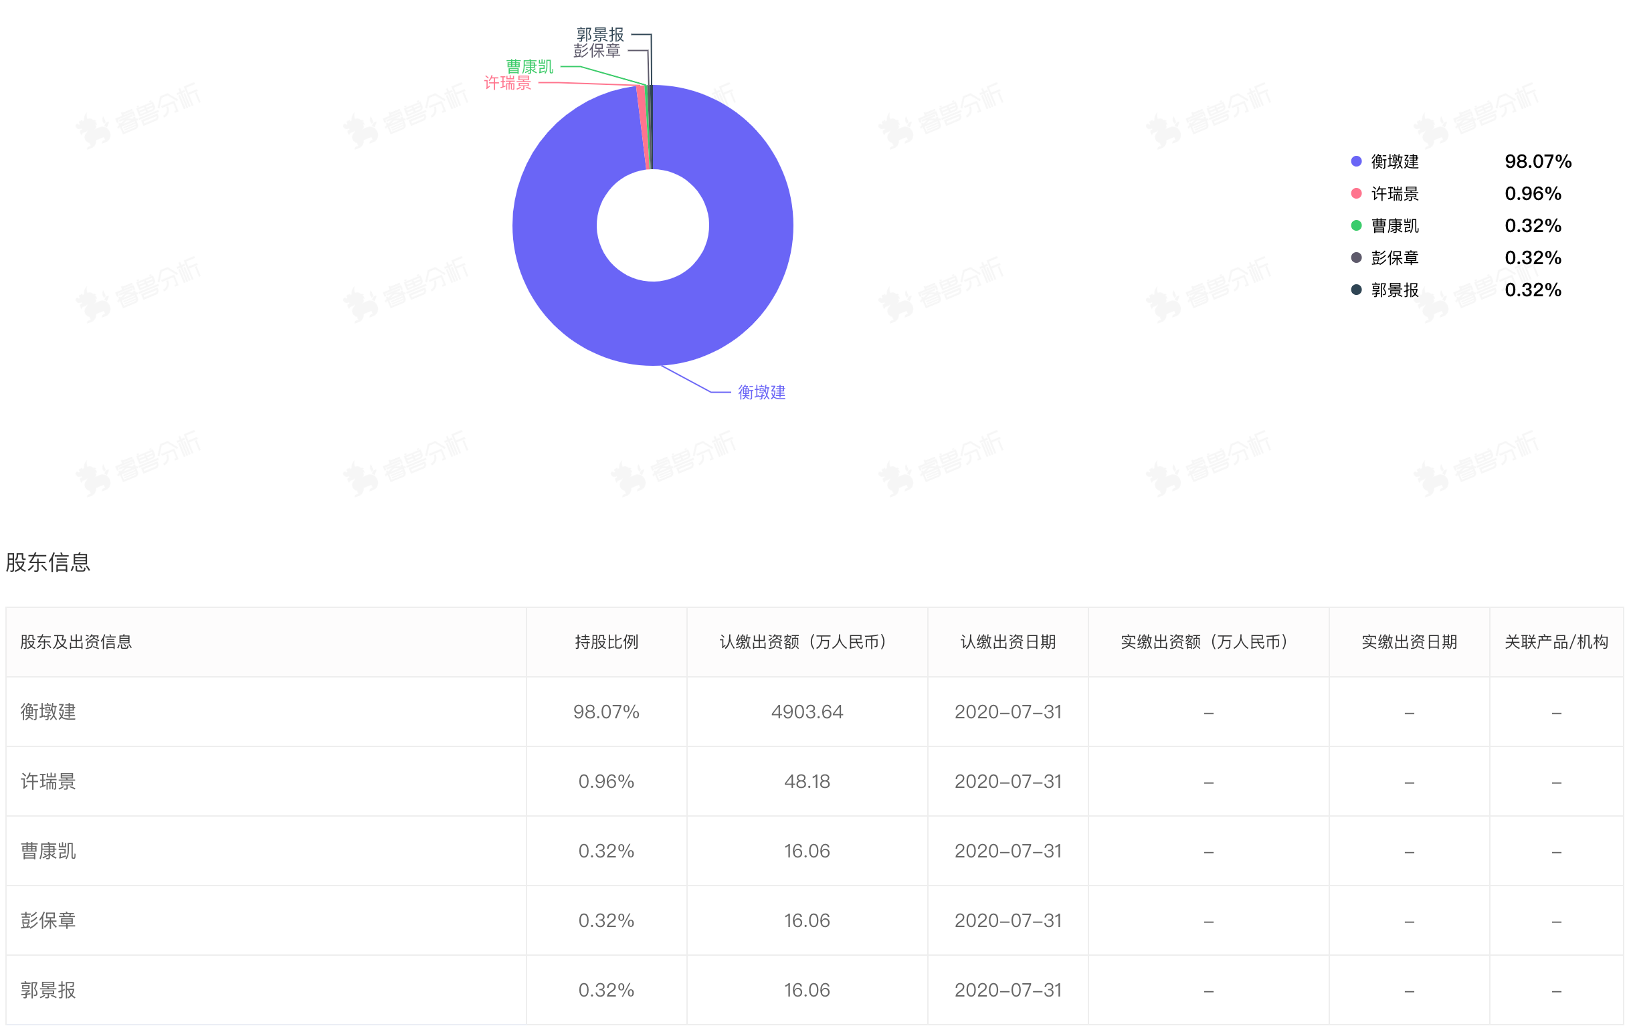This screenshot has width=1627, height=1030.
Task: Click the 郭景报 chart callout label
Action: coord(600,35)
